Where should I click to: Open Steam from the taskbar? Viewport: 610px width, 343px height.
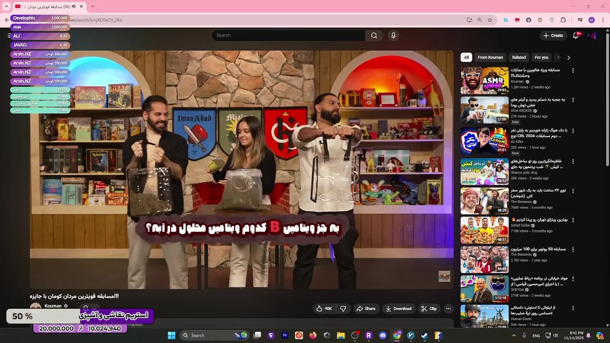point(425,335)
